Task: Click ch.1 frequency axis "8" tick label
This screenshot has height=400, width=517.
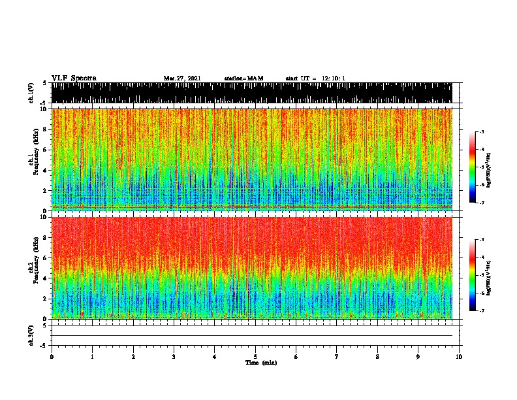Action: pos(46,129)
